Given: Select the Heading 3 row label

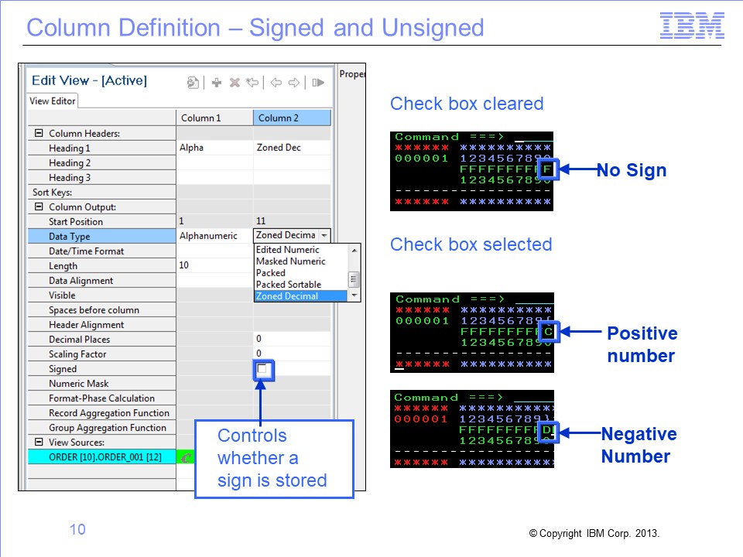Looking at the screenshot, I should (x=102, y=178).
